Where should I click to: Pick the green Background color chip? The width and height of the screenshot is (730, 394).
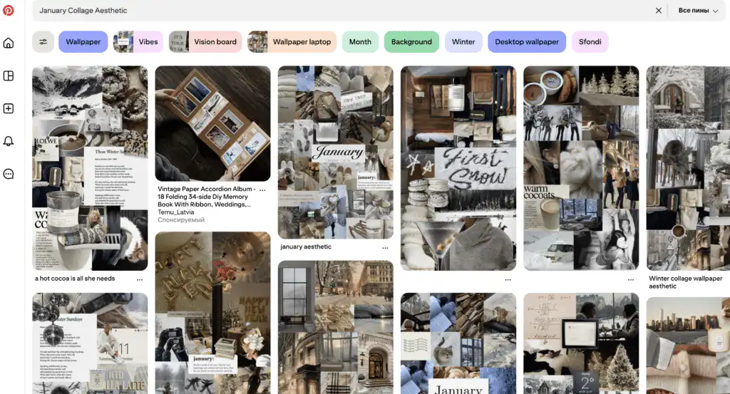point(411,42)
